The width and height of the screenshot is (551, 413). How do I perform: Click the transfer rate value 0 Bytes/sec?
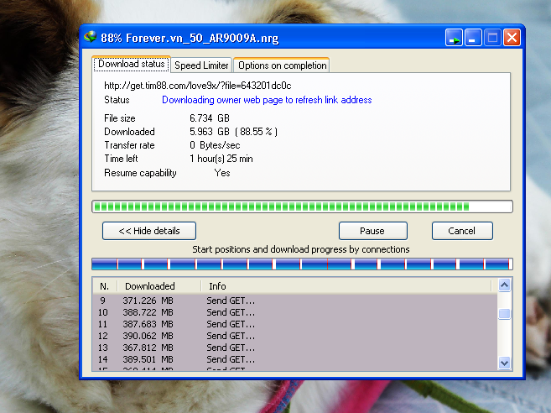pyautogui.click(x=215, y=145)
